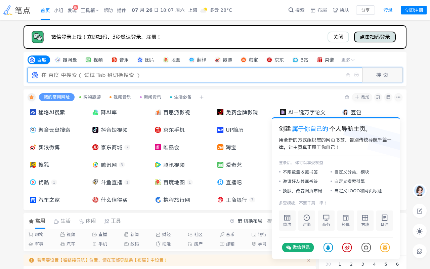Image resolution: width=430 pixels, height=269 pixels.
Task: Open the 发现 menu item
Action: pos(72,10)
